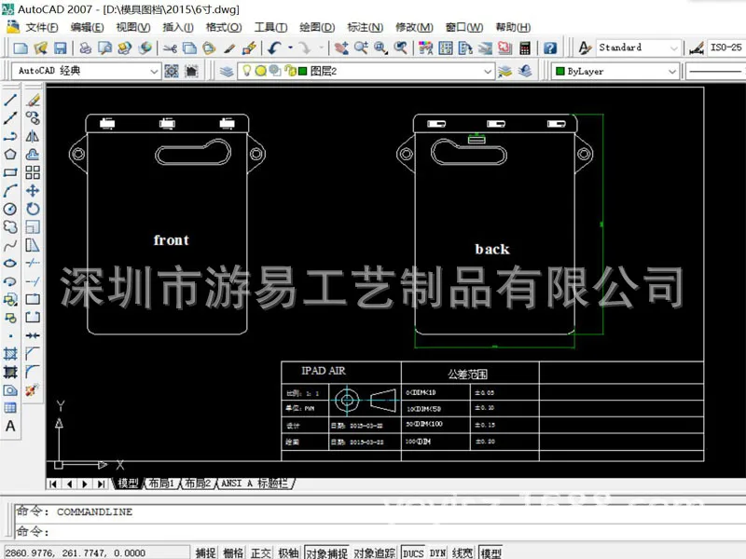The image size is (746, 559).
Task: Open the Standard text style dropdown
Action: (673, 48)
